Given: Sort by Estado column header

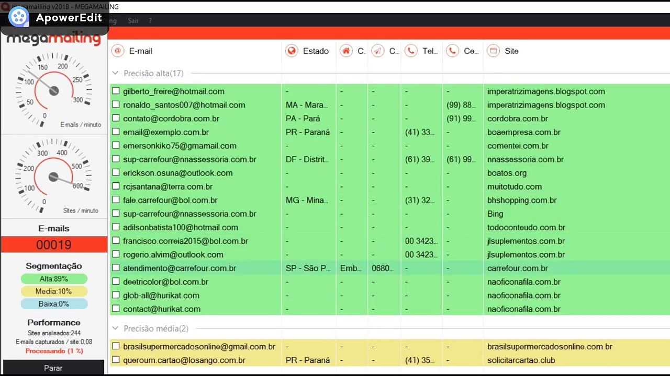Looking at the screenshot, I should click(316, 51).
